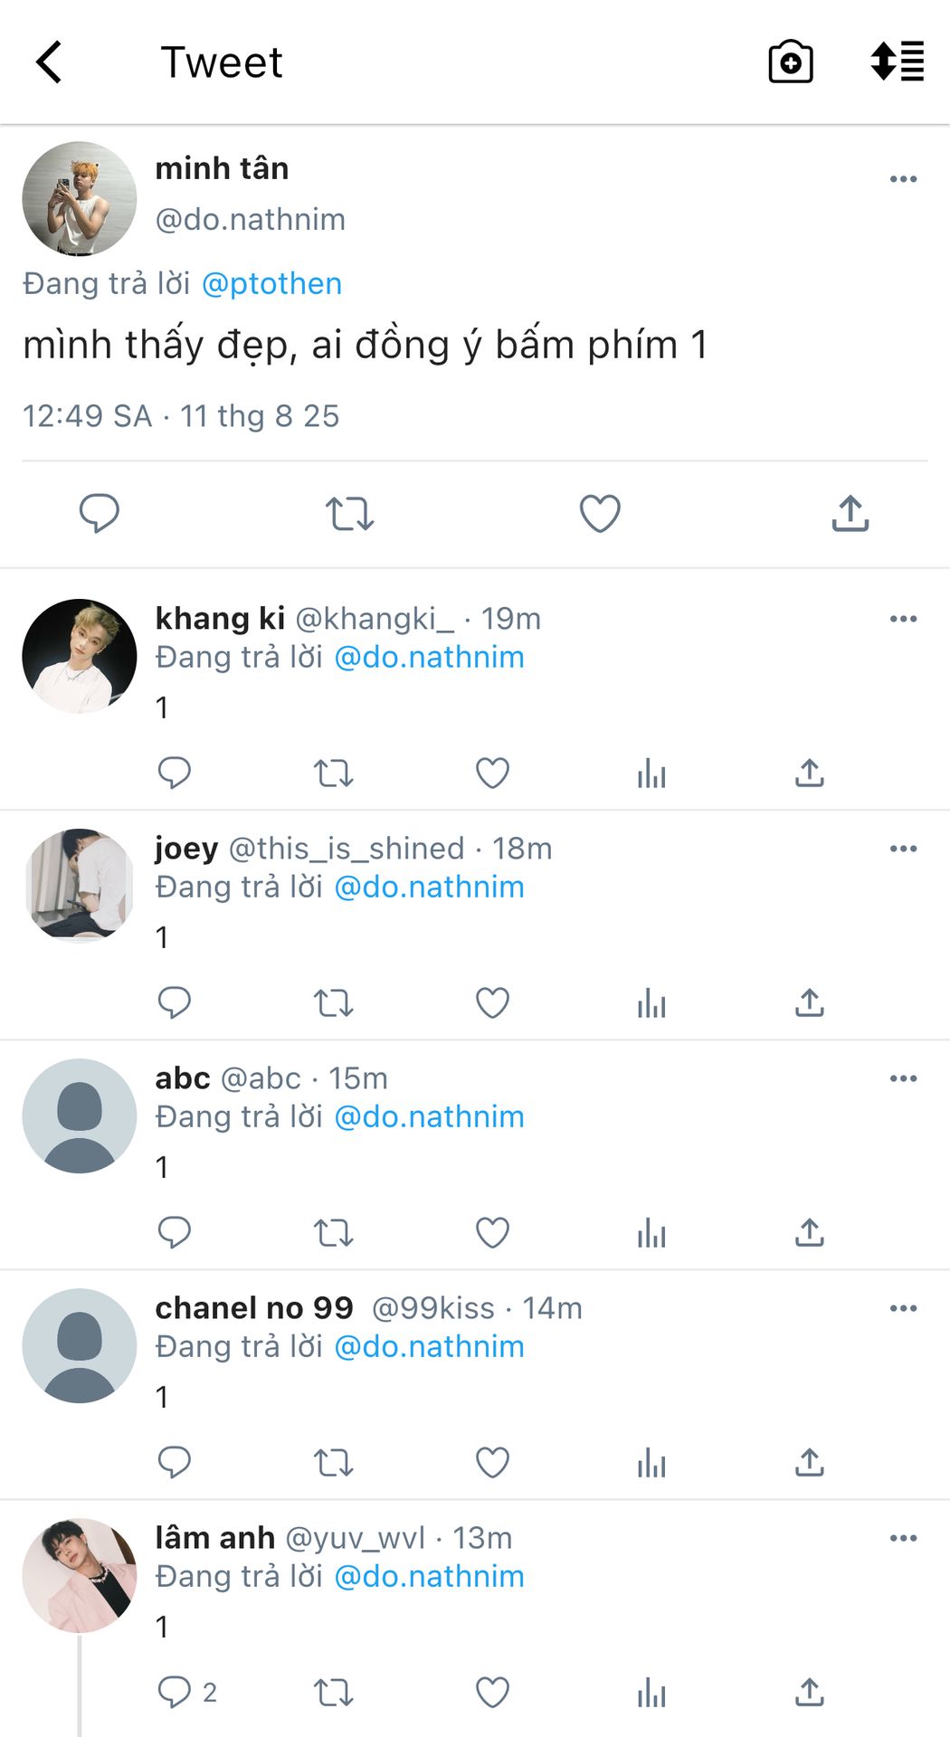Tap the camera add icon in header
Image resolution: width=950 pixels, height=1737 pixels.
(790, 62)
